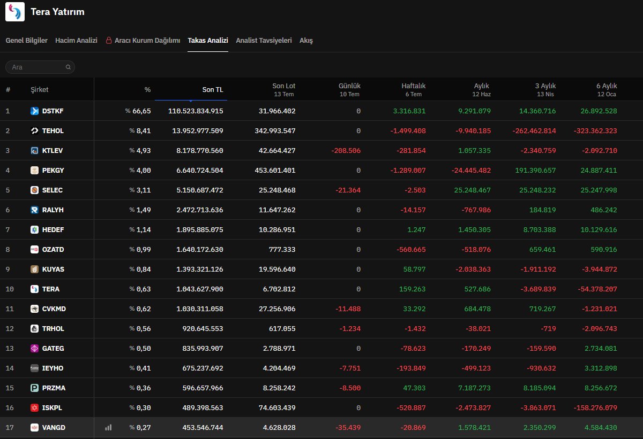Image resolution: width=643 pixels, height=439 pixels.
Task: Sort by the Şirket column header
Action: 40,90
